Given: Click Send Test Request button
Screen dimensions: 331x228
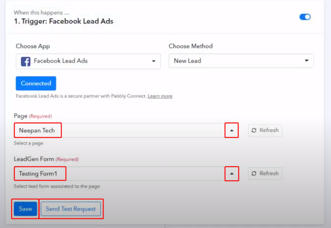Looking at the screenshot, I should click(71, 209).
